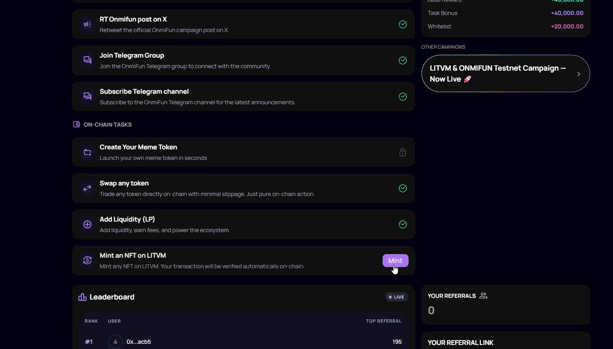Click the checkmark on Add Liquidity task
613x349 pixels.
pos(403,224)
